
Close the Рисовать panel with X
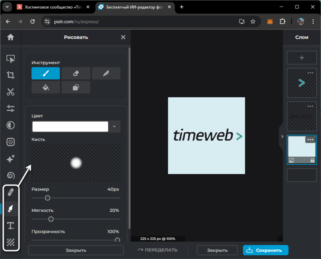pyautogui.click(x=123, y=37)
